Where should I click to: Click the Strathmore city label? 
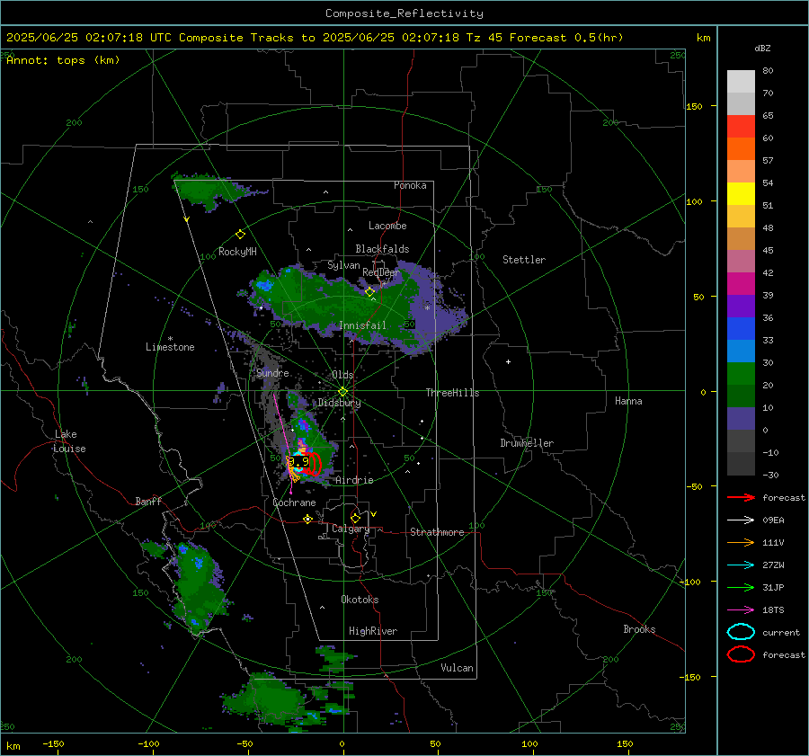(437, 532)
